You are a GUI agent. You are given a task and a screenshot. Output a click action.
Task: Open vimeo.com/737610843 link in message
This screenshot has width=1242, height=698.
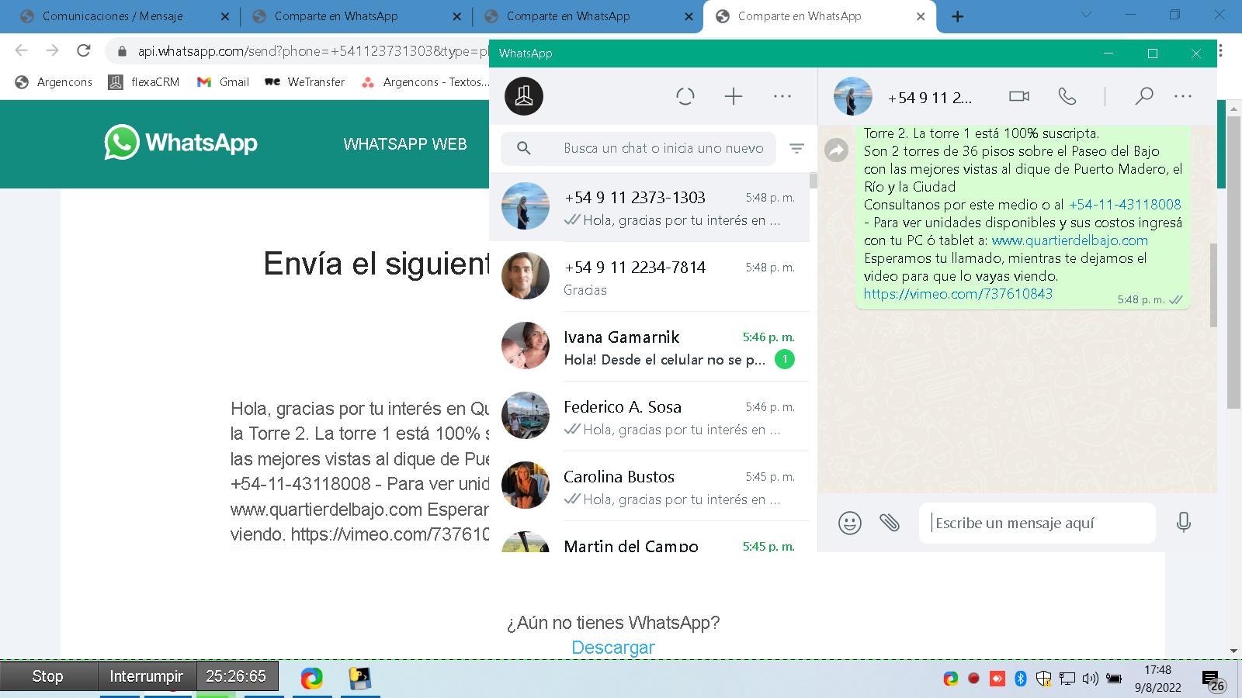click(x=958, y=294)
